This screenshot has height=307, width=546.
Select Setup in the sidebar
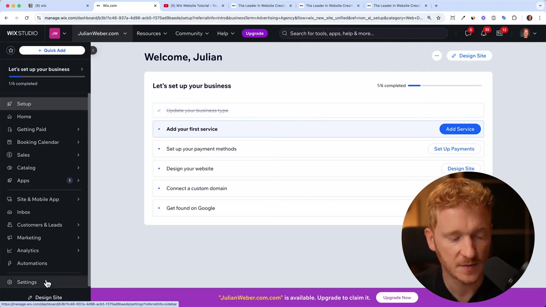[x=45, y=104]
